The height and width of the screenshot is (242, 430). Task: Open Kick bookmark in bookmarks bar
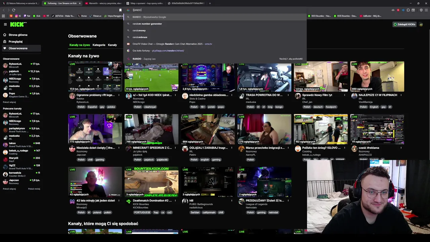(x=37, y=16)
